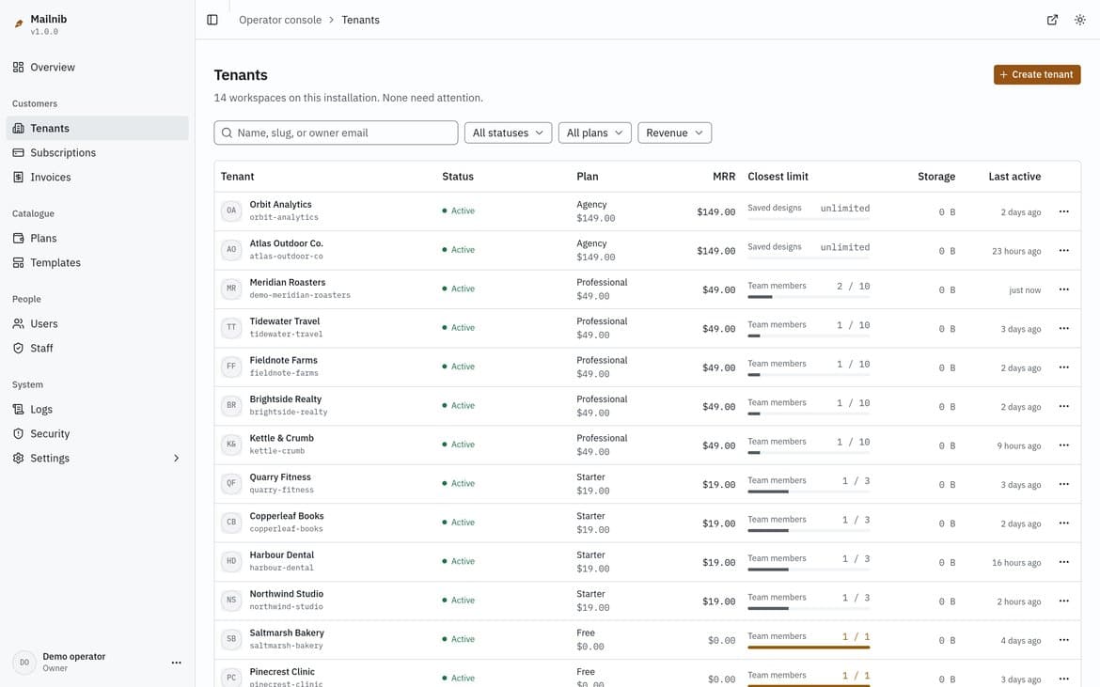Click 'just now' last active value

1024,290
